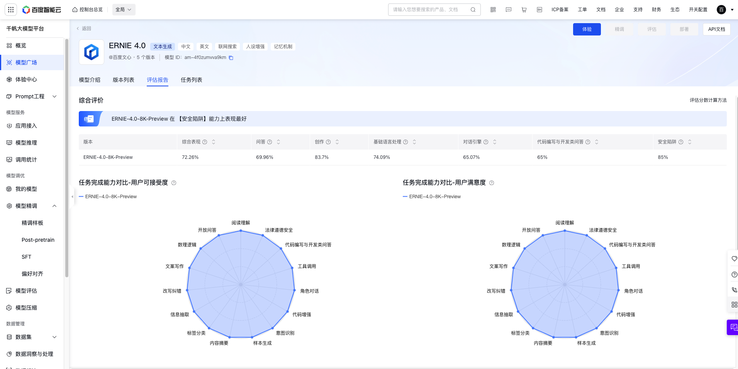Switch to 模型介绍 tab
This screenshot has height=369, width=738.
(x=90, y=80)
